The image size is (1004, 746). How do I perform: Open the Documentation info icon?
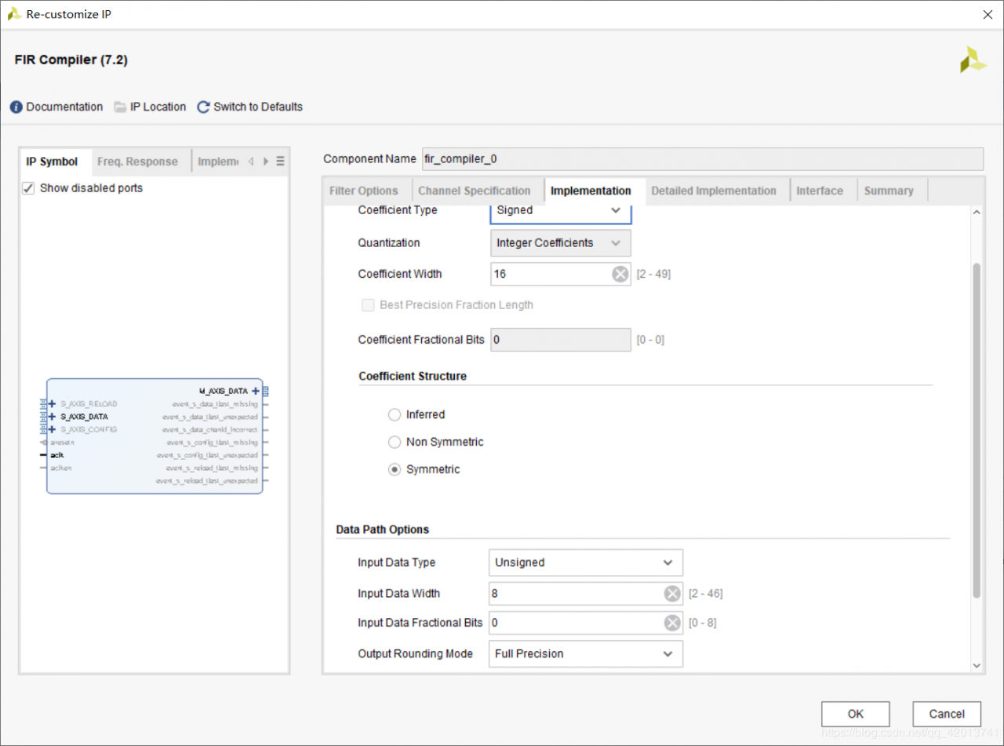click(16, 107)
